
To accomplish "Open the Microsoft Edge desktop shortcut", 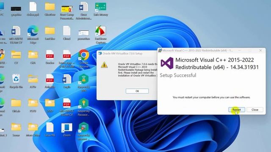I will [33, 35].
